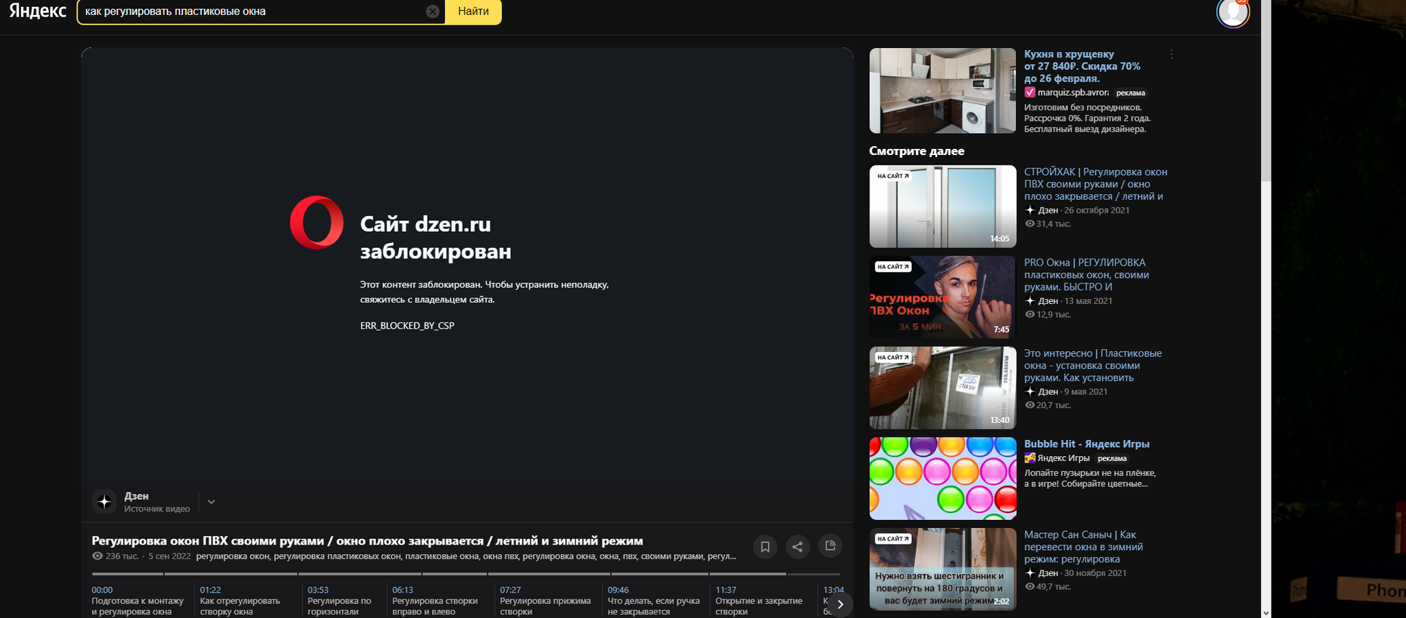Clear the search query with the X icon
Screen dimensions: 1406x618
pos(433,12)
